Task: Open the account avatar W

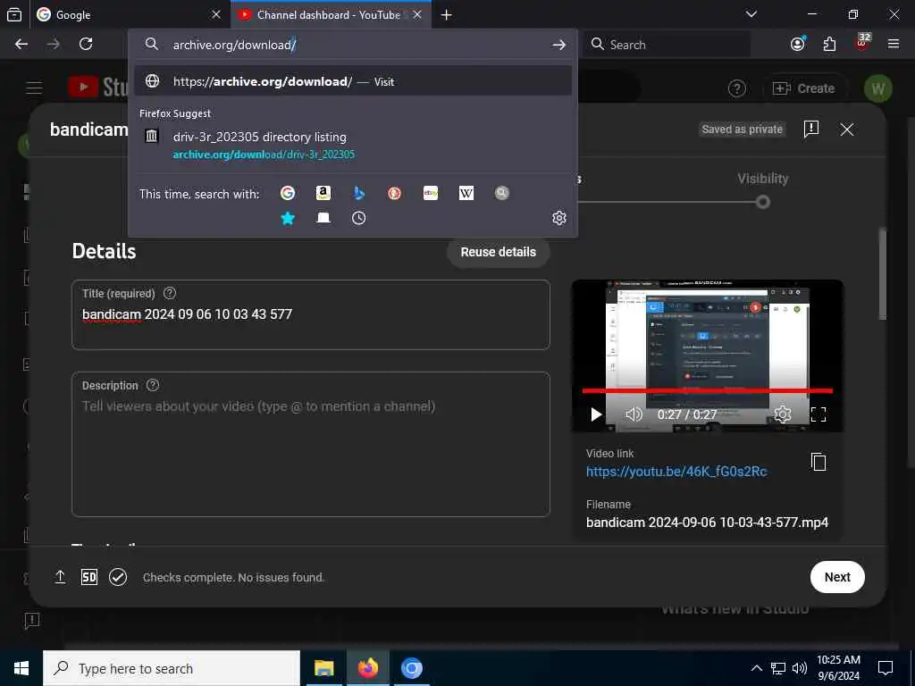Action: (877, 88)
